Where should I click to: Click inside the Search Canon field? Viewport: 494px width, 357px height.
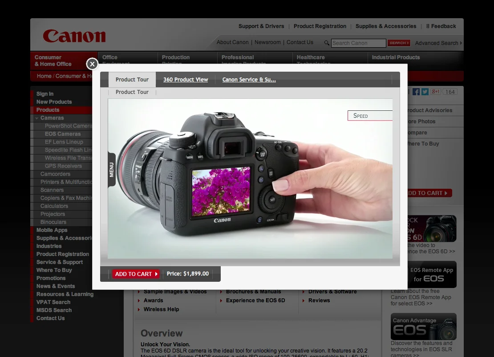(358, 43)
